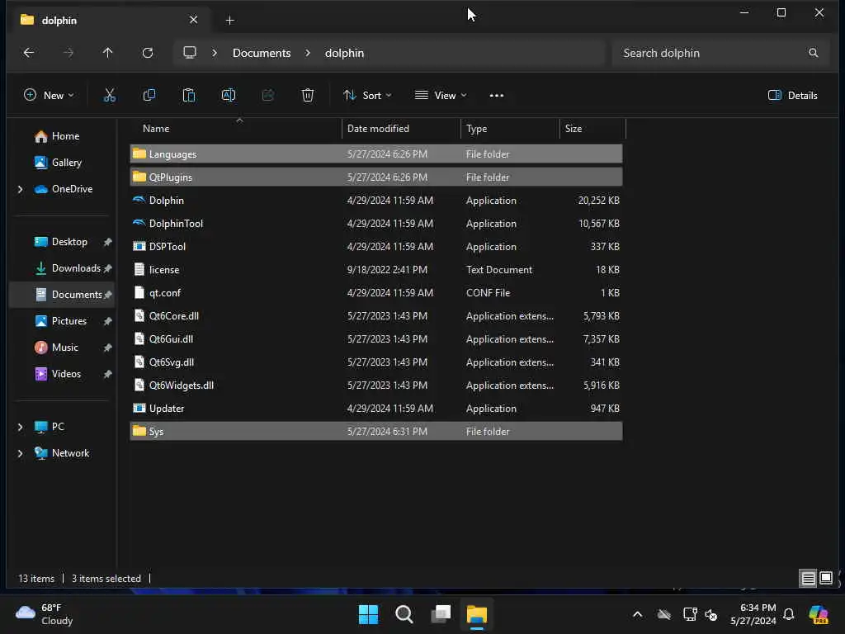Open notifications bell icon
Viewport: 845px width, 634px height.
[x=788, y=614]
